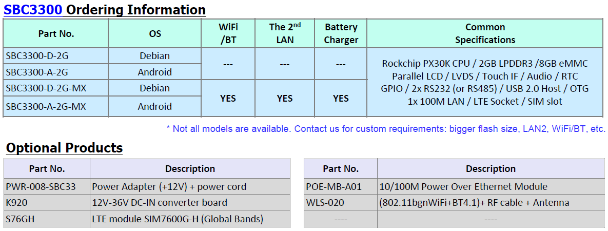Image resolution: width=608 pixels, height=231 pixels.
Task: Click the blue availability note about custom requirements
Action: (386, 129)
